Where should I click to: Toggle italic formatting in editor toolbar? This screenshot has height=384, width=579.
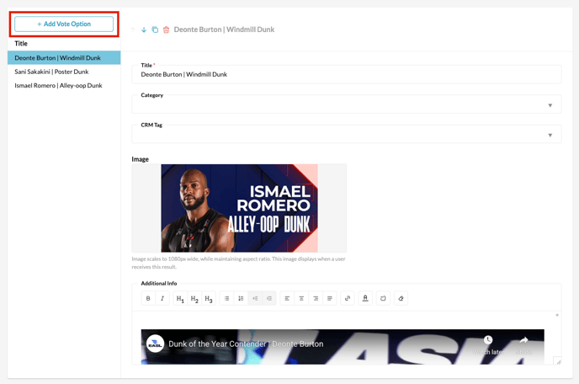(162, 298)
